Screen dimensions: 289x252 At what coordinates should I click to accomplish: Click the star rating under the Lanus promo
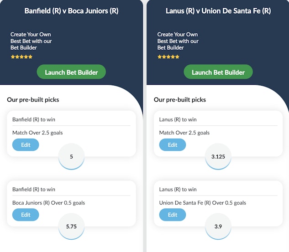point(168,57)
